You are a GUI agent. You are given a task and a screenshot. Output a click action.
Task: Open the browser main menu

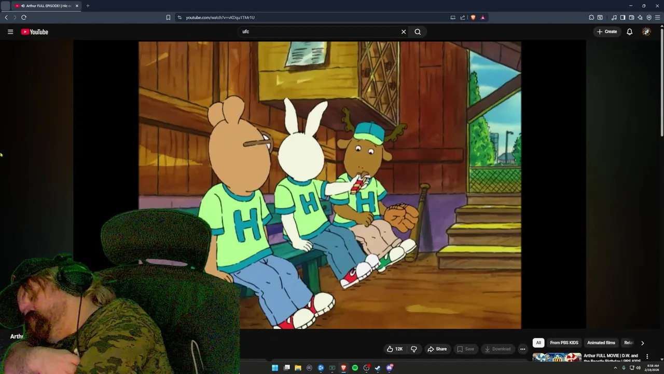[x=658, y=17]
